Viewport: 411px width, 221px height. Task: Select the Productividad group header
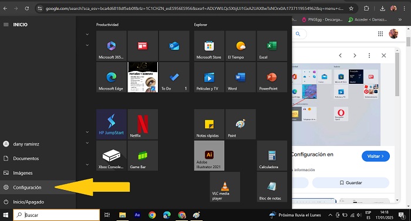[x=107, y=25]
